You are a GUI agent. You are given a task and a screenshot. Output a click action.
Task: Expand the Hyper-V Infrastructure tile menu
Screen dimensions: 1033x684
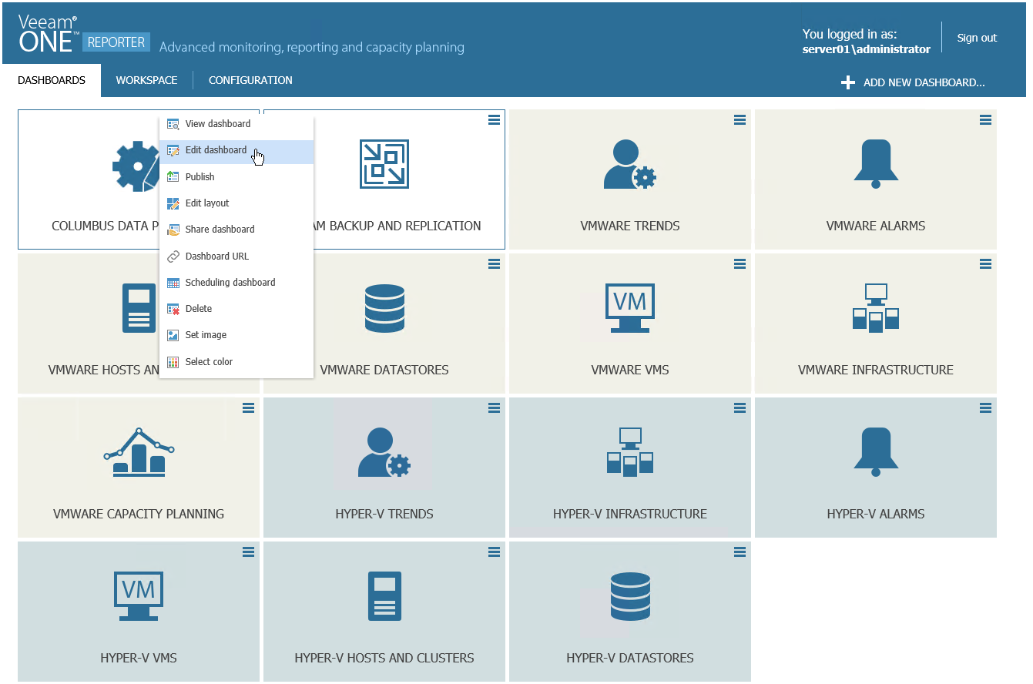pos(740,407)
